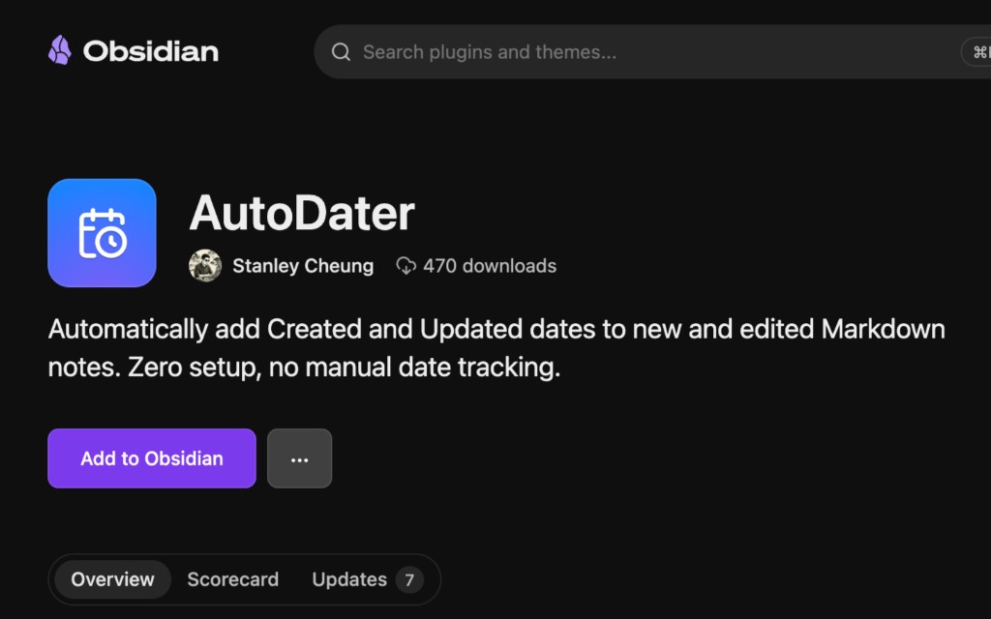Open the Stanley Cheung author link

[303, 266]
